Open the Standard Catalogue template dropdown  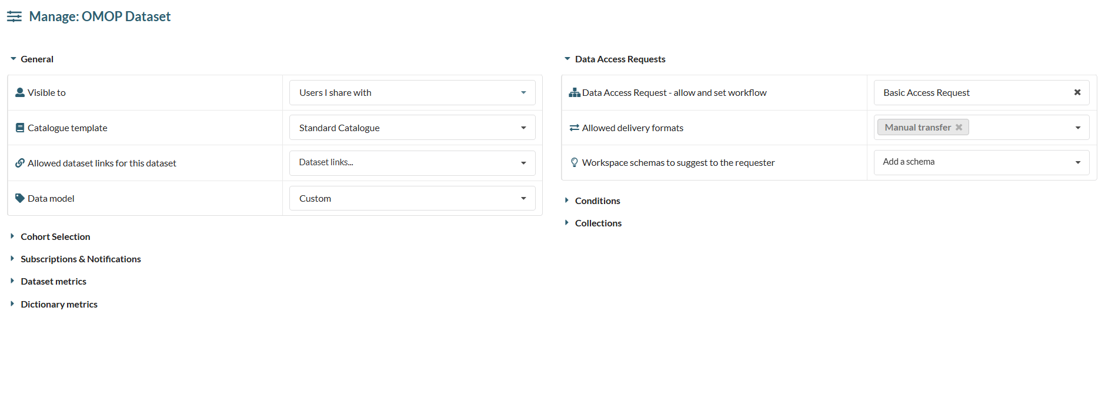(523, 128)
